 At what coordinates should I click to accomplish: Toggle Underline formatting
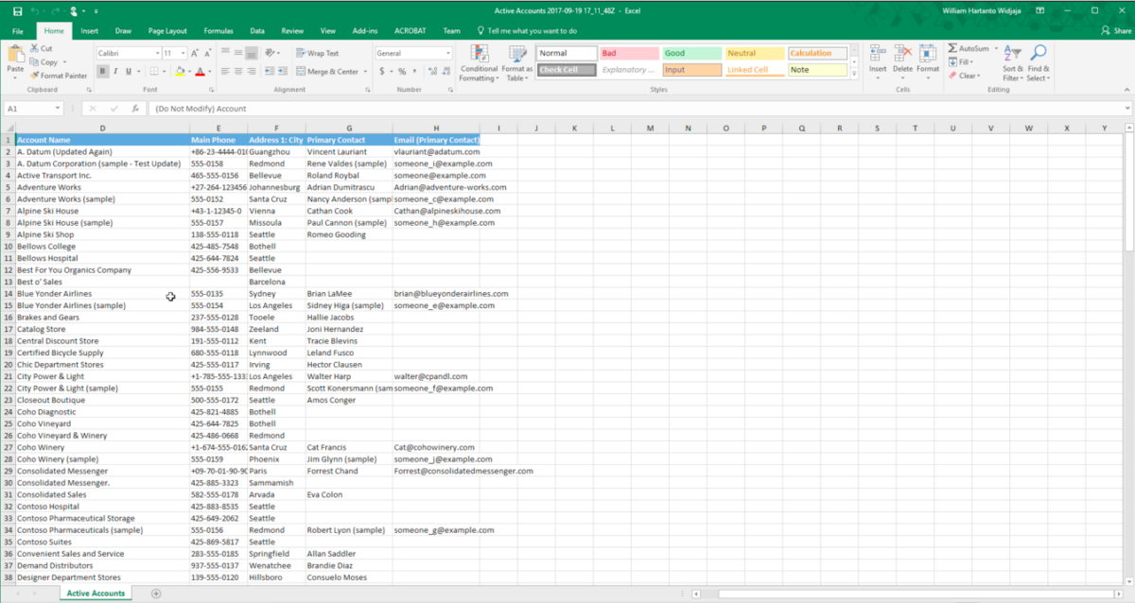(x=129, y=72)
